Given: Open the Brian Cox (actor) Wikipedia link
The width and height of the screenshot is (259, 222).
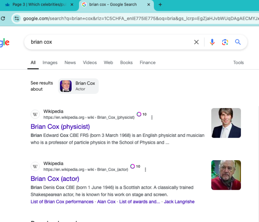Looking at the screenshot, I should point(55,179).
